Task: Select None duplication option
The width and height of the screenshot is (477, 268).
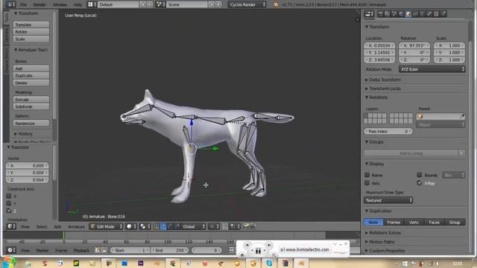Action: tap(373, 222)
